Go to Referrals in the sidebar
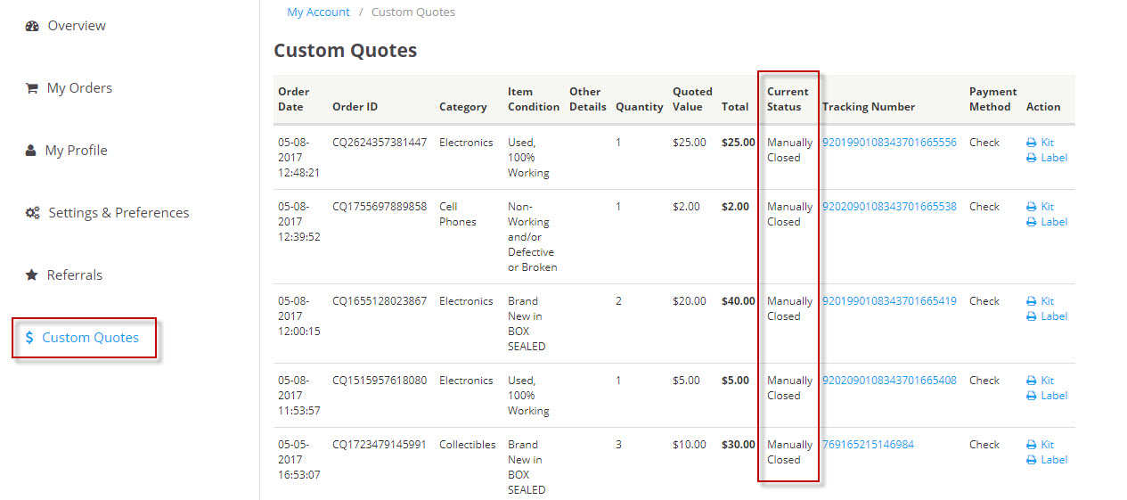The width and height of the screenshot is (1127, 500). pos(75,275)
